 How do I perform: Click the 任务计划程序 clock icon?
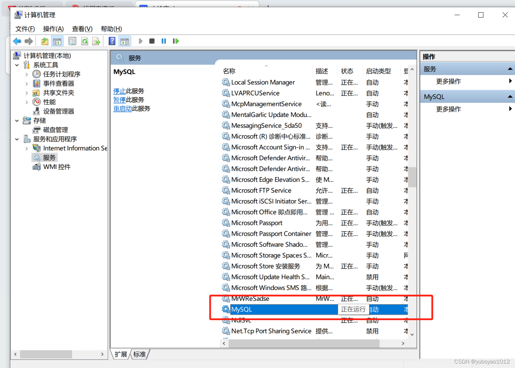point(37,74)
